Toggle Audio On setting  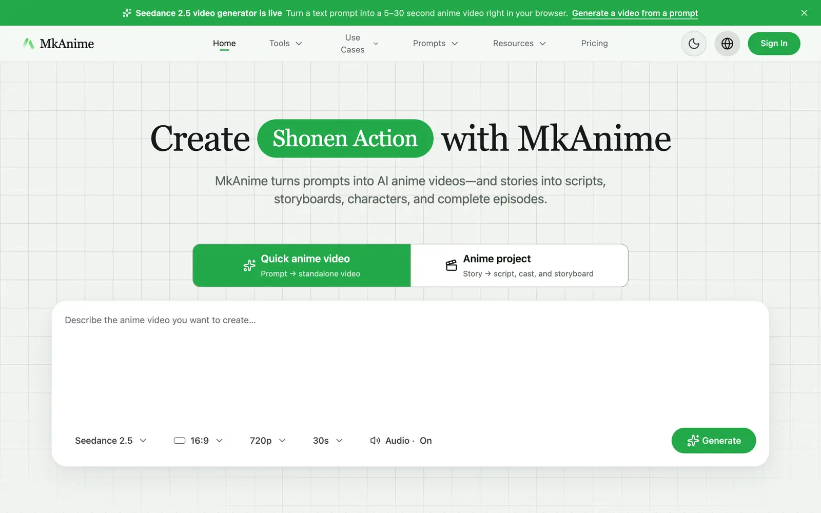(401, 441)
